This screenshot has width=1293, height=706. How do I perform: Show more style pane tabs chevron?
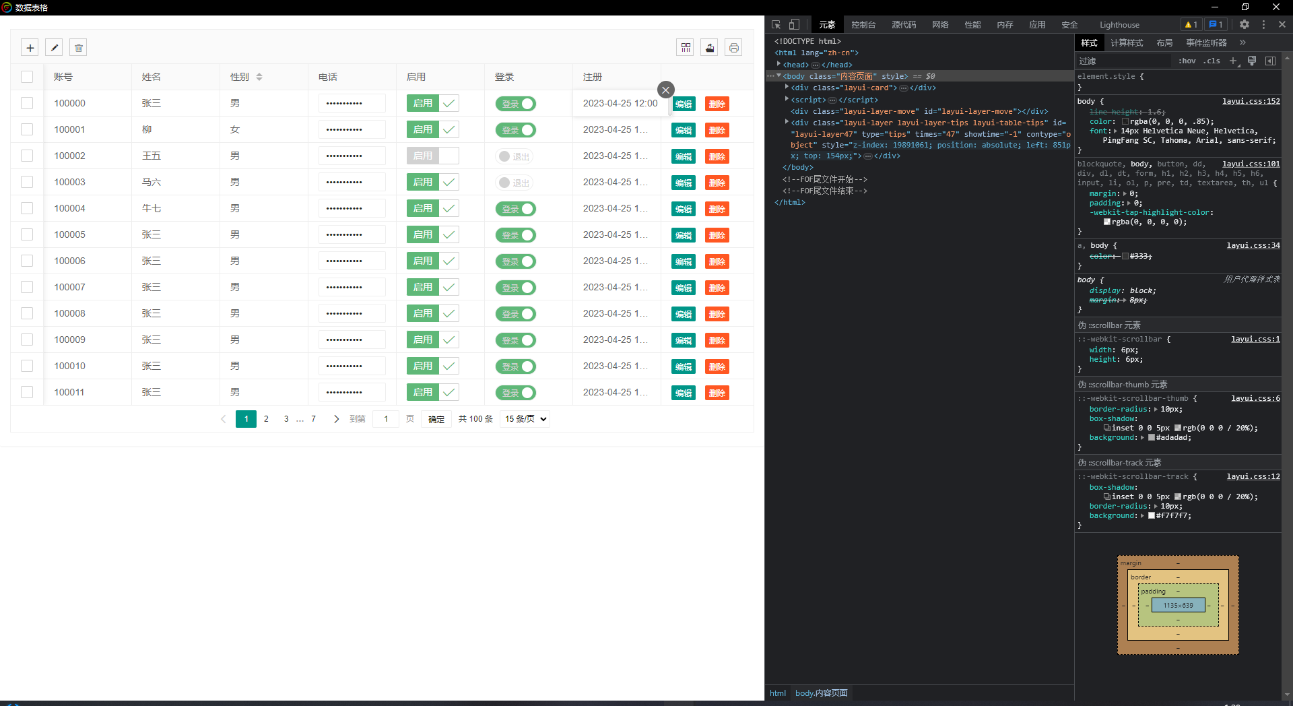[1242, 42]
